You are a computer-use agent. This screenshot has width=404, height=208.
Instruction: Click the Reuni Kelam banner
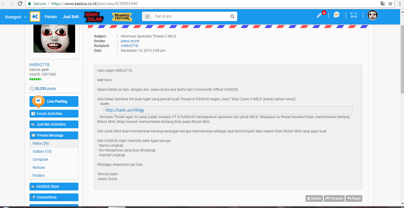[x=93, y=17]
